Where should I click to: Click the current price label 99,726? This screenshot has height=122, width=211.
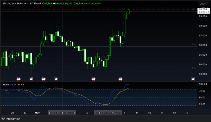[204, 11]
